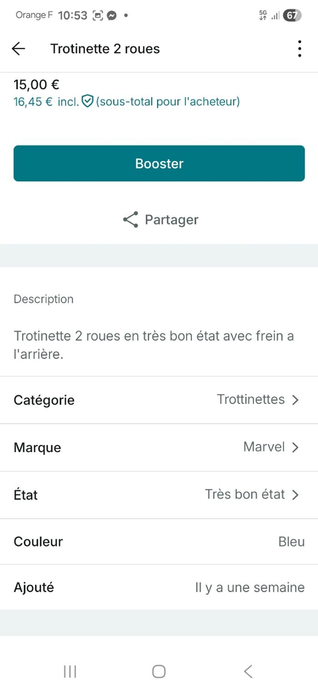Screen dimensions: 318x690
Task: Tap Messenger notification icon in status bar
Action: coord(111,15)
